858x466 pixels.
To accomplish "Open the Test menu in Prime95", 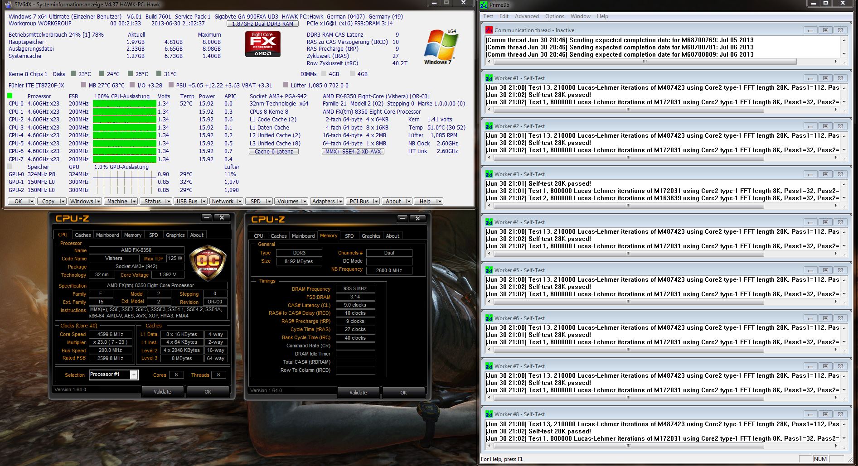I will (488, 16).
